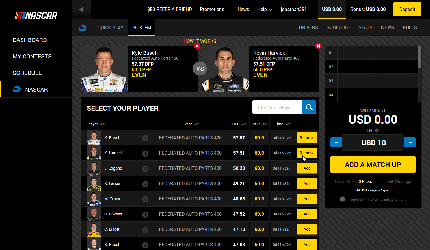Click Kyle Busch's large card photo
Image resolution: width=430 pixels, height=250 pixels.
point(104,69)
